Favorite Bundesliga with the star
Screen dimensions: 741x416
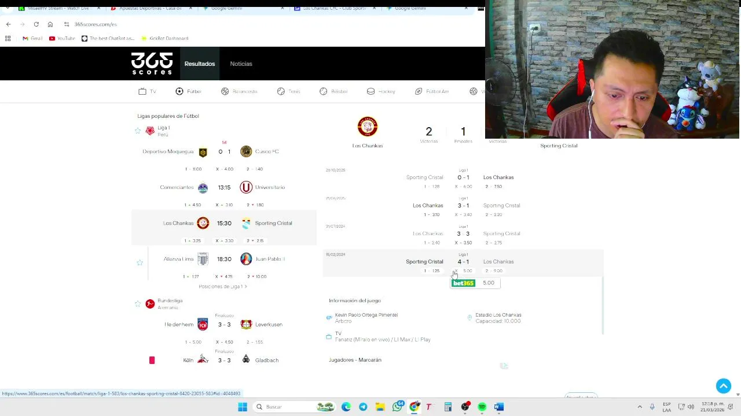click(x=138, y=304)
